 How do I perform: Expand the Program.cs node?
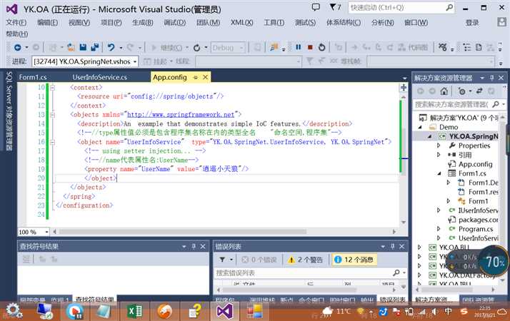tap(439, 229)
